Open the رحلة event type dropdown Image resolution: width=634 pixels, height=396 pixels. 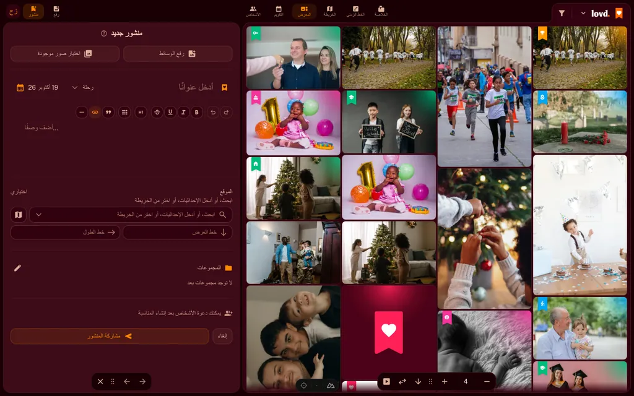click(82, 88)
